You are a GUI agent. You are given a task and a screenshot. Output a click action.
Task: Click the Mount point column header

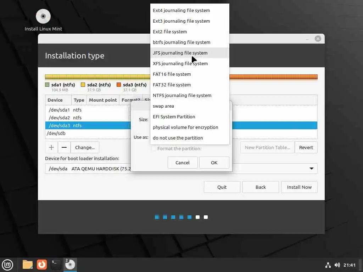point(103,100)
